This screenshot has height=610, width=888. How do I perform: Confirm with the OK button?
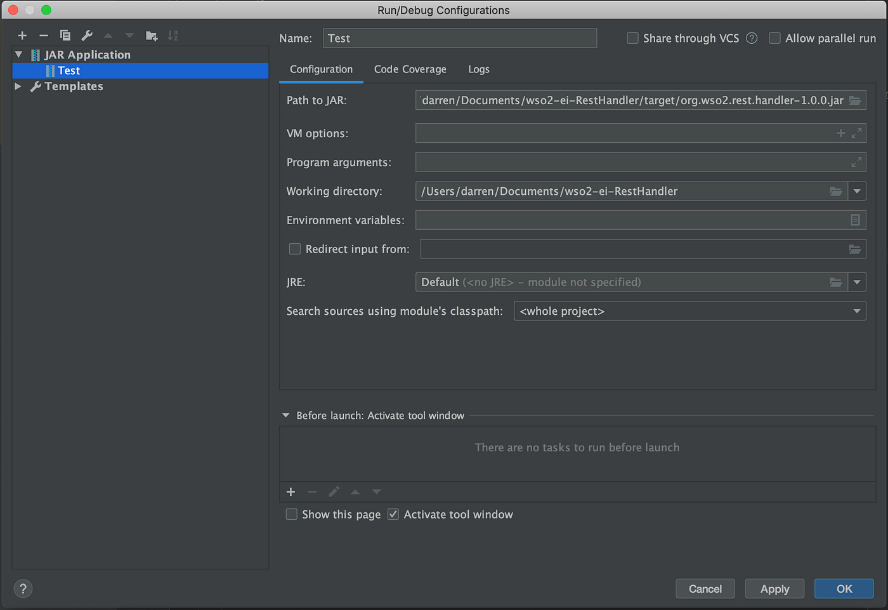point(844,588)
